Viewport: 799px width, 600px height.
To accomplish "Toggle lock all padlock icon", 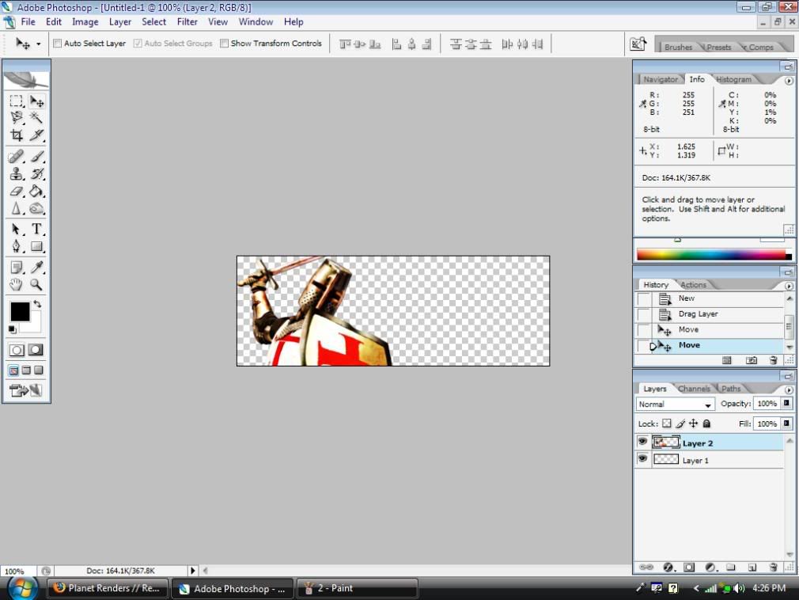I will click(706, 423).
